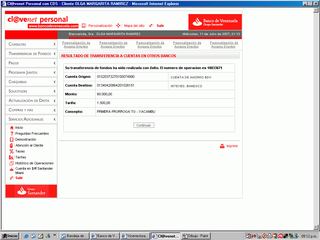Expand the Solicitudes menu arrow

(54, 91)
